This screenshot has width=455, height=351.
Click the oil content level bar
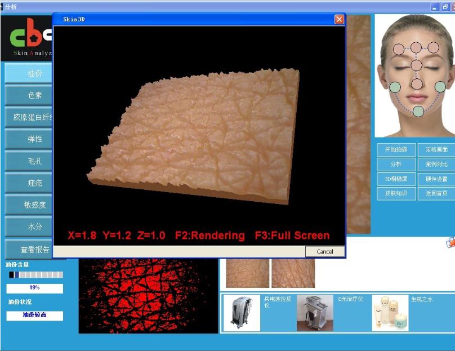point(36,274)
